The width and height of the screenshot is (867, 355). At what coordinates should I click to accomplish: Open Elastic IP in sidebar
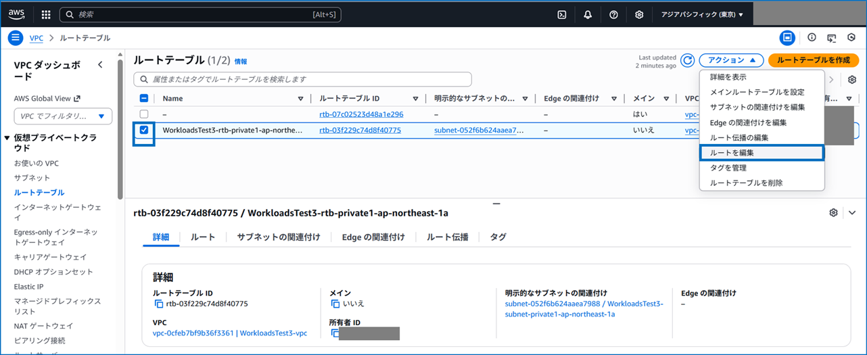[x=29, y=286]
